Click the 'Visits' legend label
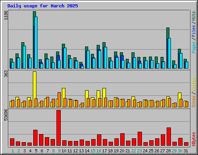The height and width of the screenshot is (155, 198). pos(194,84)
